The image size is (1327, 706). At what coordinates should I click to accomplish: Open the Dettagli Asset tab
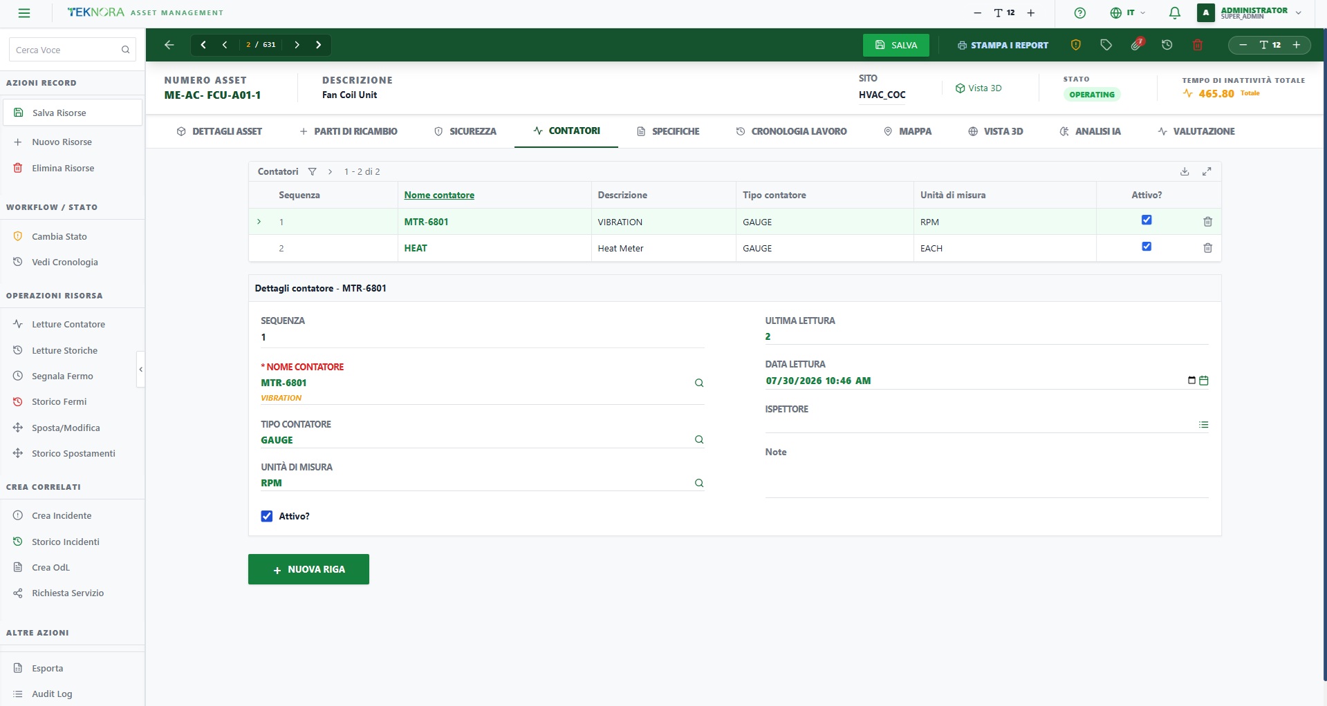point(219,131)
